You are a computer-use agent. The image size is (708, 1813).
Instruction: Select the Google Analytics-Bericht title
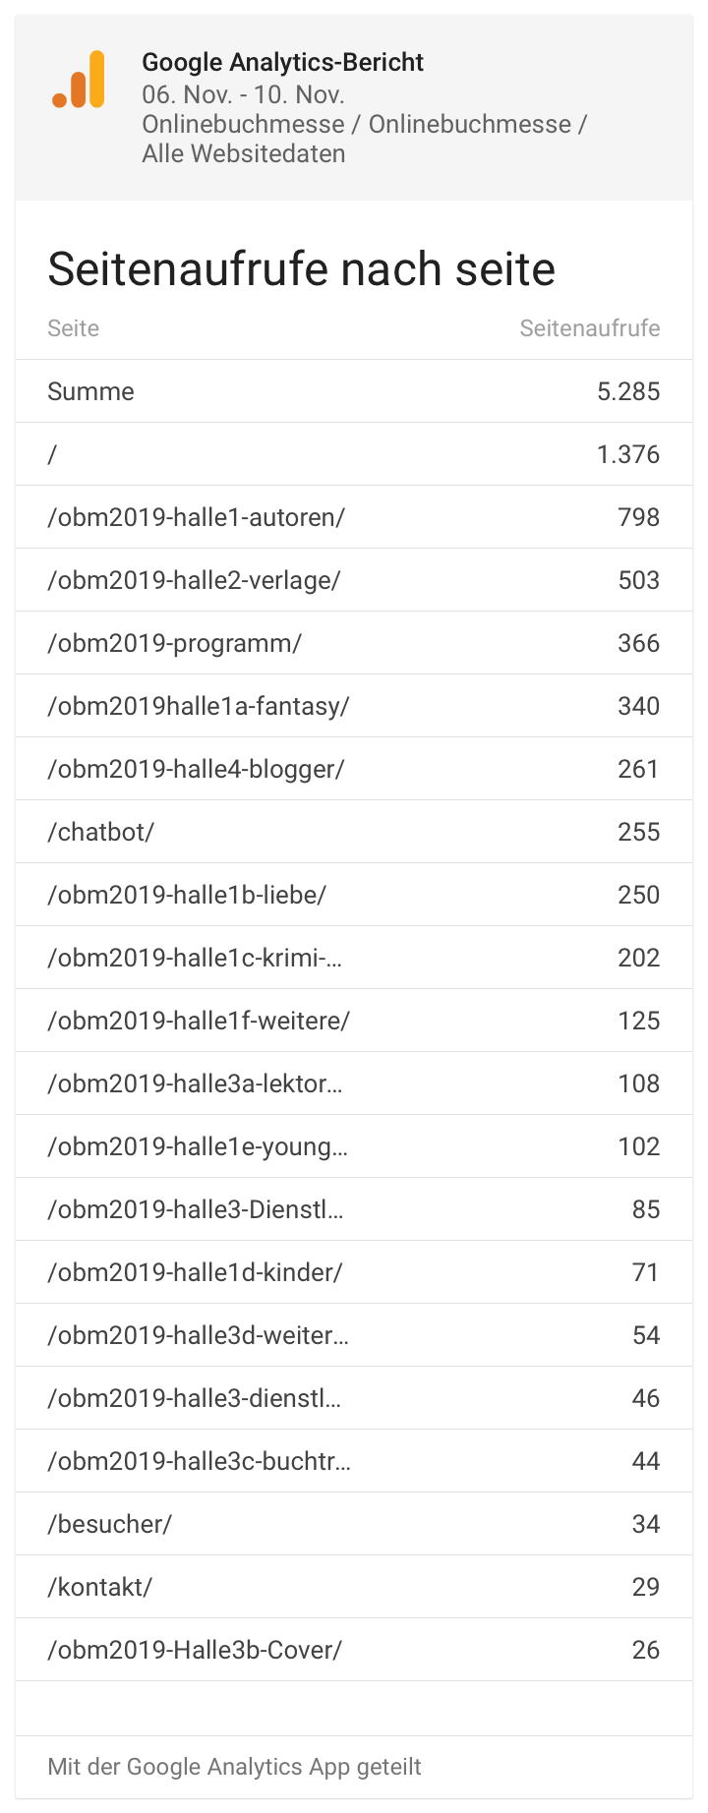point(282,62)
